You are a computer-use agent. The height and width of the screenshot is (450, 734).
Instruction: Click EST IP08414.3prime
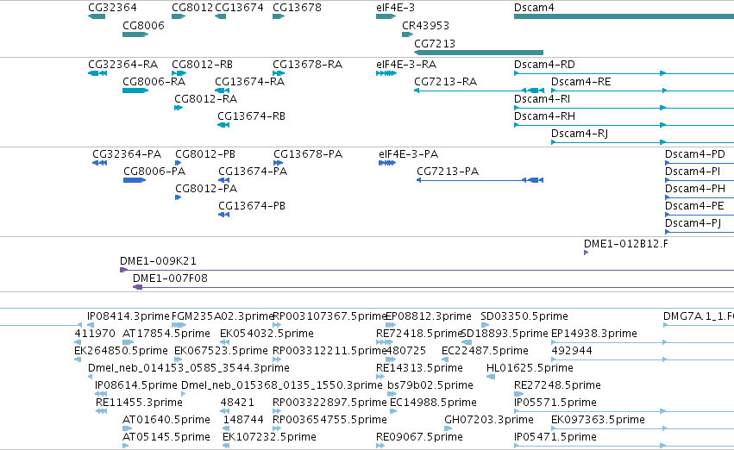[129, 316]
